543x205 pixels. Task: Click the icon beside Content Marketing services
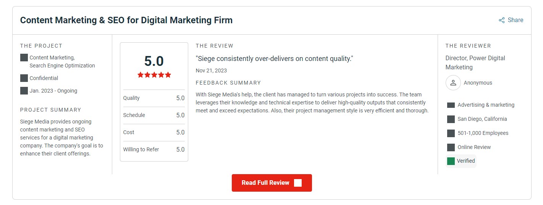(24, 58)
